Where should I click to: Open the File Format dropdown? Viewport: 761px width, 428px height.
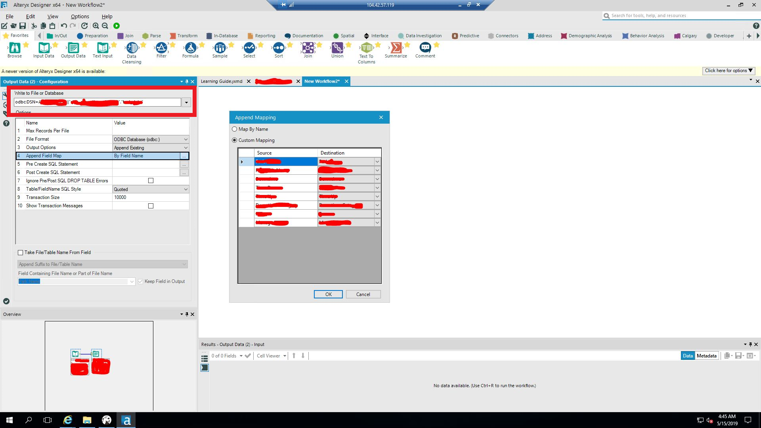186,139
